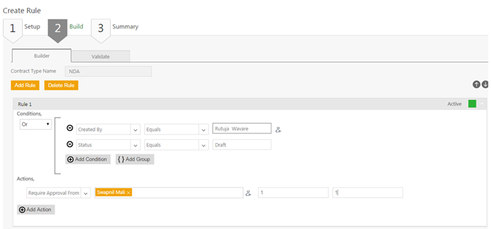This screenshot has height=229, width=491.
Task: Click the Add Action button
Action: (36, 209)
